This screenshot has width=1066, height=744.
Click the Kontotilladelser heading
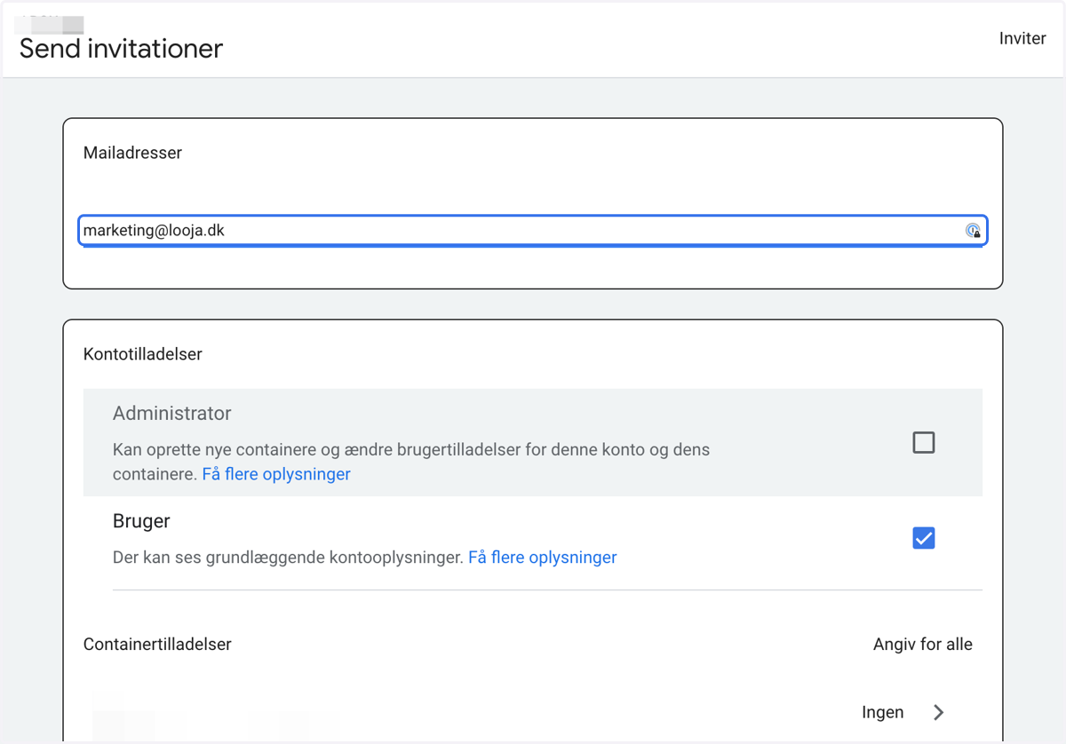143,354
